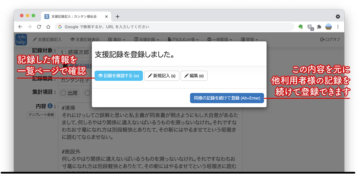
Task: Go to the browser home icon
Action: pyautogui.click(x=48, y=27)
